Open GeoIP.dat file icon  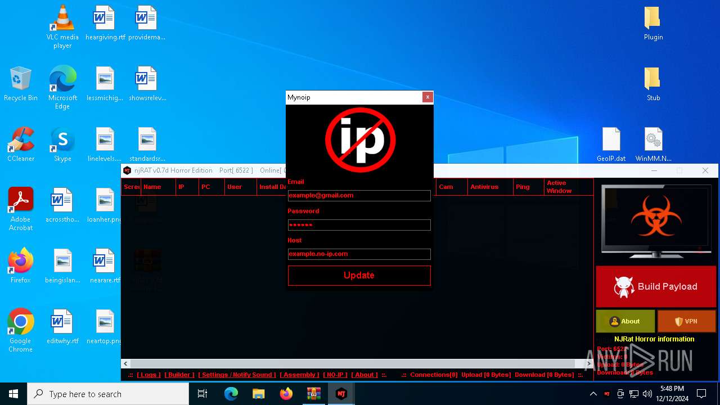coord(611,145)
